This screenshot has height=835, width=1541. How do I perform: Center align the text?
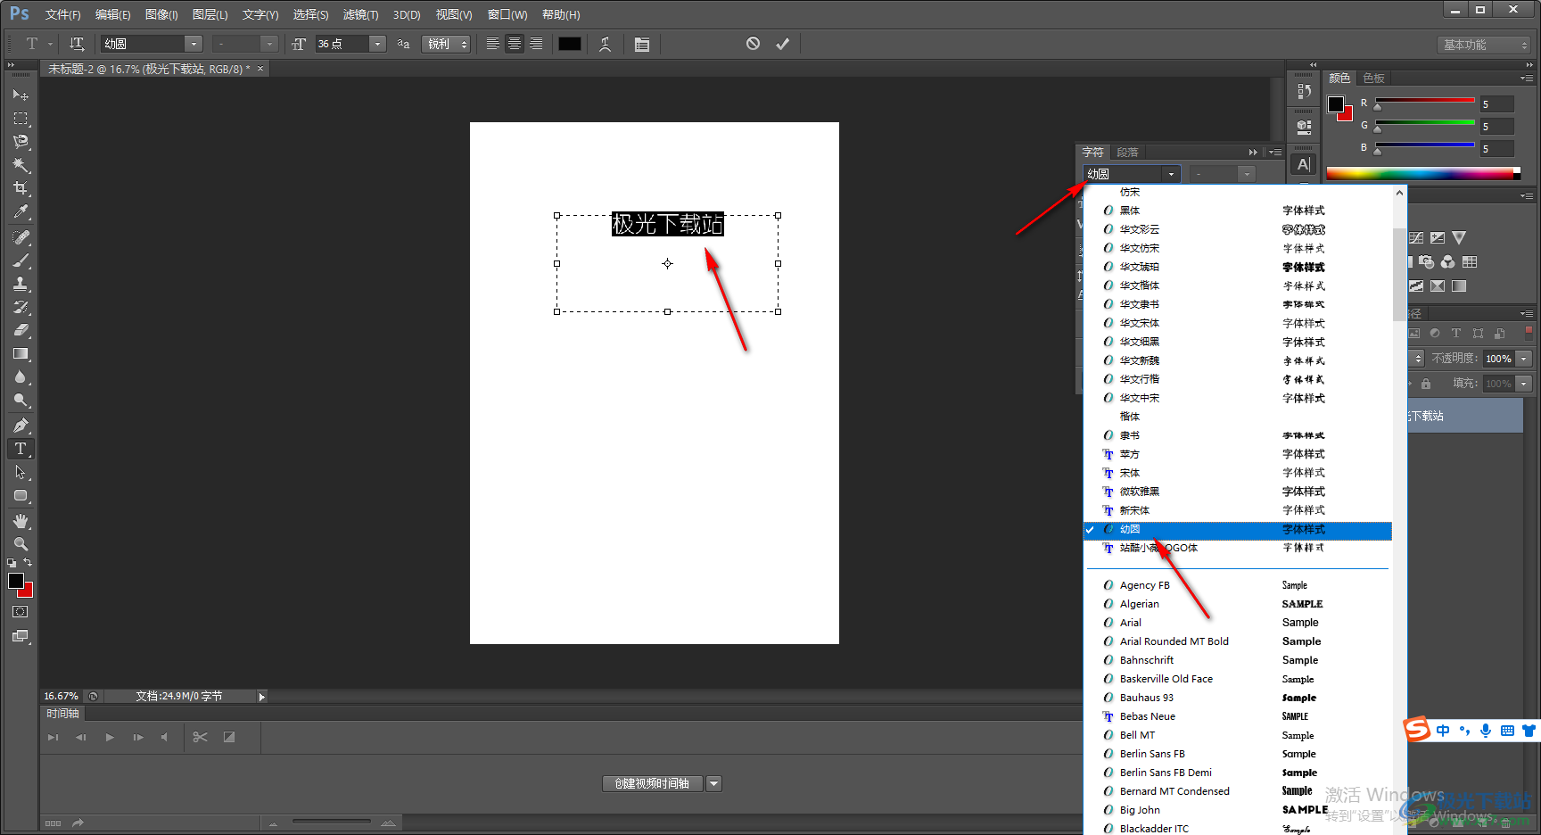click(515, 43)
